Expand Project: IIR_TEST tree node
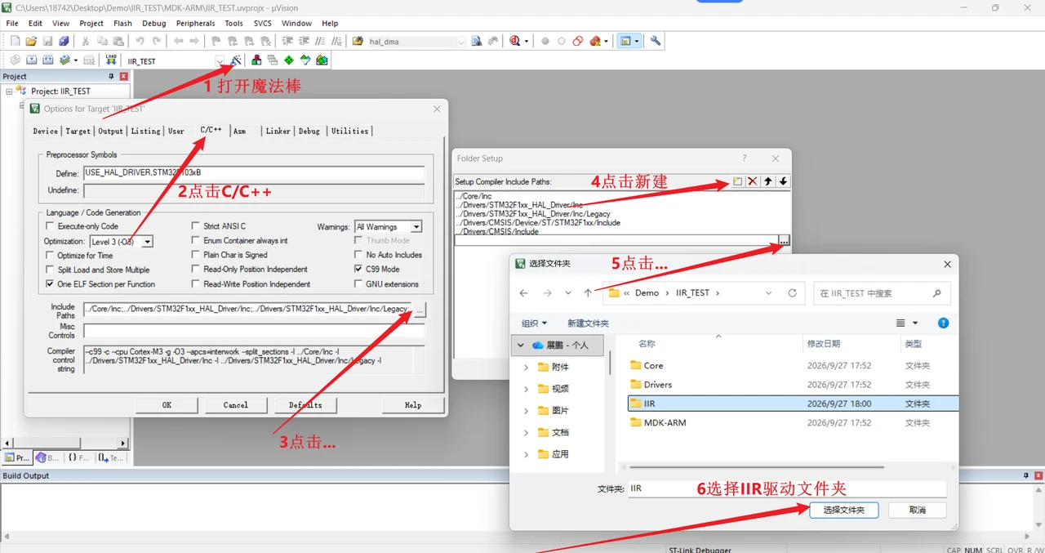Image resolution: width=1045 pixels, height=553 pixels. [x=10, y=91]
